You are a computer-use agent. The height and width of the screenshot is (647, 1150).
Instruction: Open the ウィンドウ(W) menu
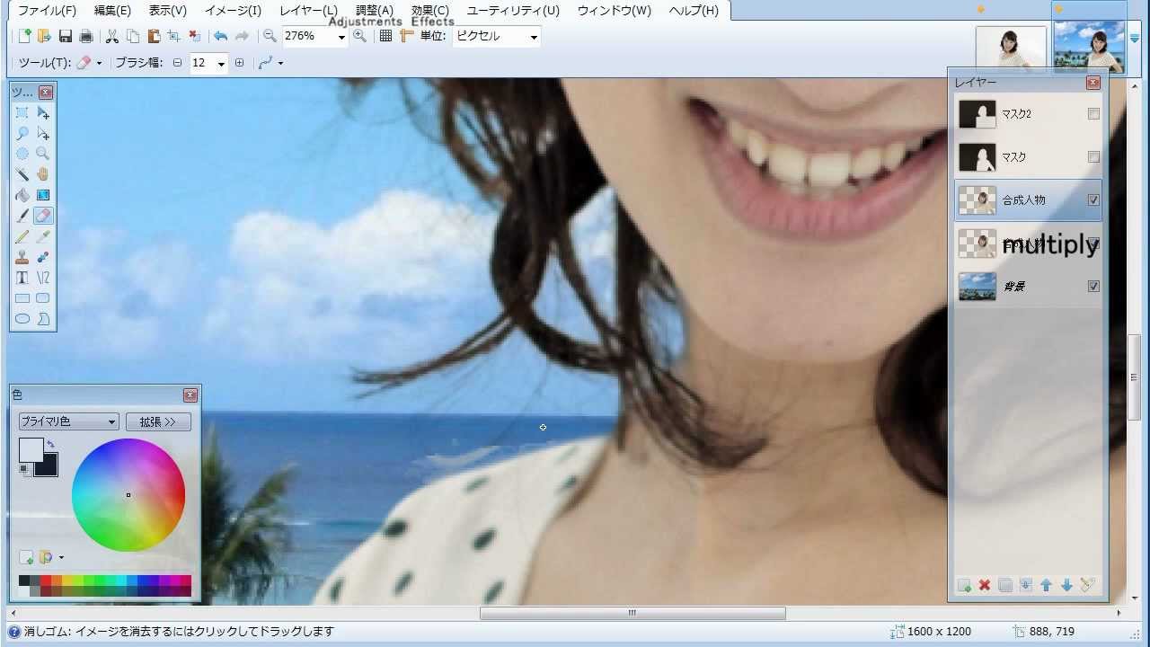click(x=615, y=11)
